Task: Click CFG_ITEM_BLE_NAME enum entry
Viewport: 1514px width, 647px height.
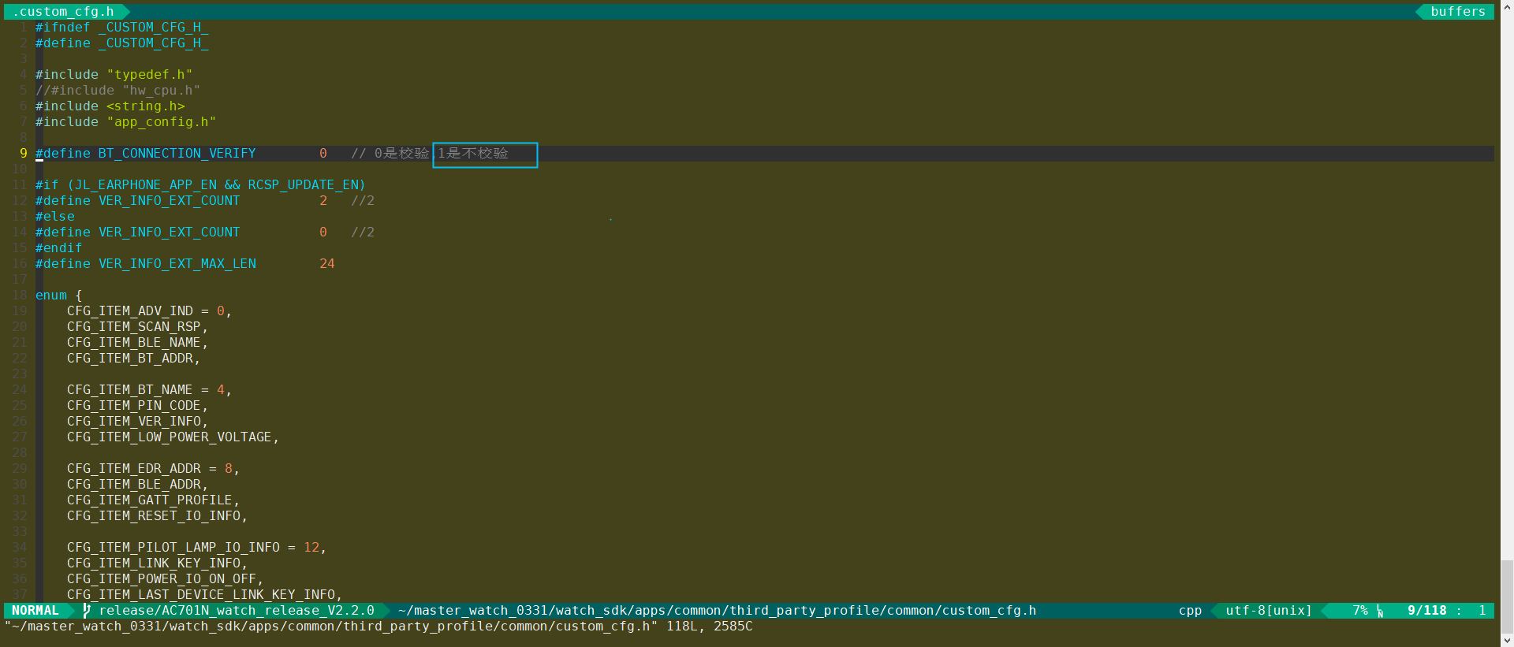Action: point(134,343)
